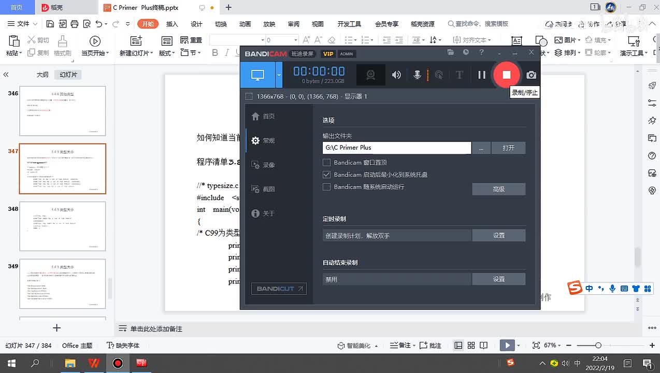
Task: Expand the 新建幻灯片 dropdown
Action: tap(152, 53)
